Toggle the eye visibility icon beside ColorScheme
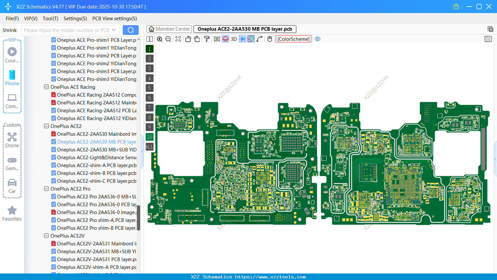 [x=318, y=39]
